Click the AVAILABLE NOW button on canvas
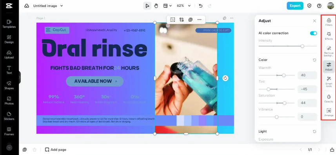336x155 pixels. 95,81
